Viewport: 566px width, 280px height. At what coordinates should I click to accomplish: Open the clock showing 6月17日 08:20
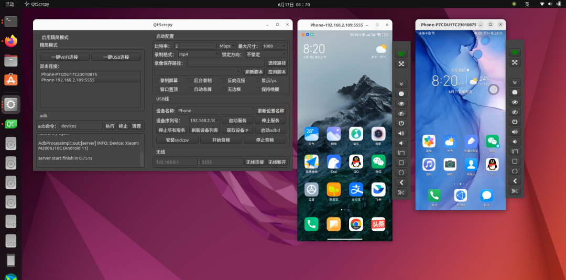[x=294, y=4]
